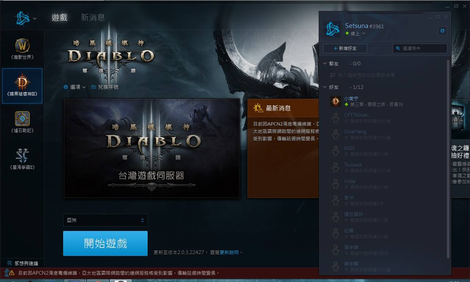Click the 兌換序號 redeem code icon
Image resolution: width=470 pixels, height=282 pixels.
[x=93, y=87]
